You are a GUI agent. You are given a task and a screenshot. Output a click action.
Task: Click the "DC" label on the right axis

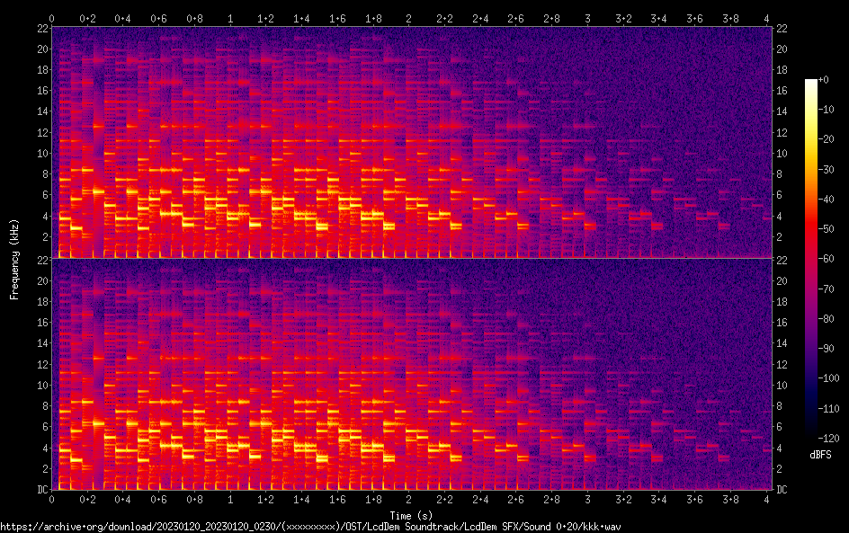click(x=782, y=490)
